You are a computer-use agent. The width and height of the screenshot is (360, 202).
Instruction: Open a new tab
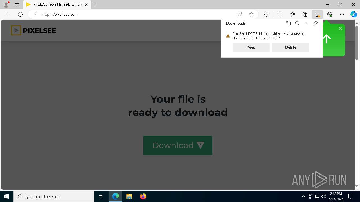(x=96, y=4)
